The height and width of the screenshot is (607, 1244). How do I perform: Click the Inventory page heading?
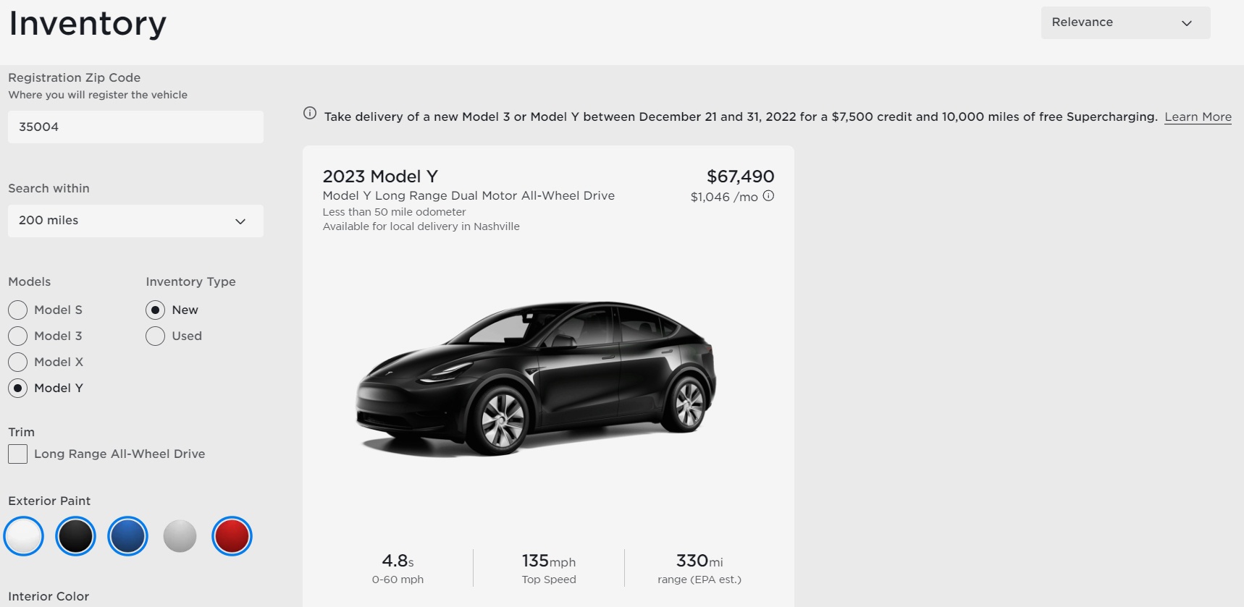click(86, 23)
